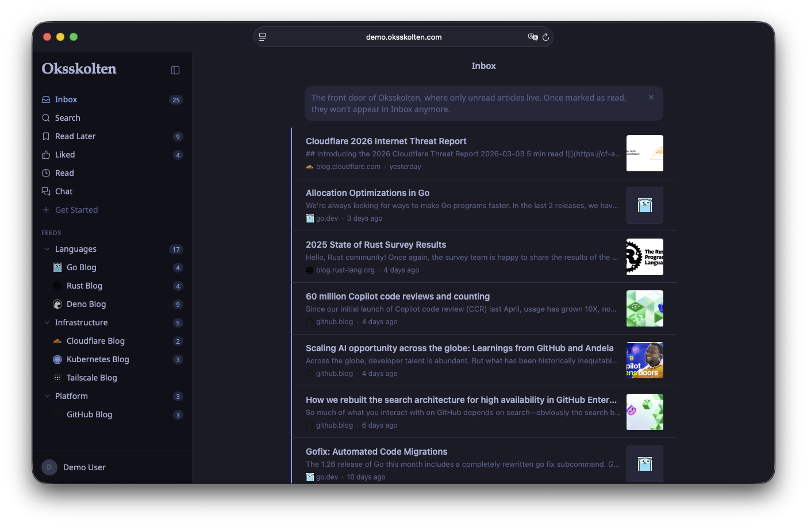Toggle the sidebar collapse icon
The image size is (807, 526).
(x=175, y=70)
